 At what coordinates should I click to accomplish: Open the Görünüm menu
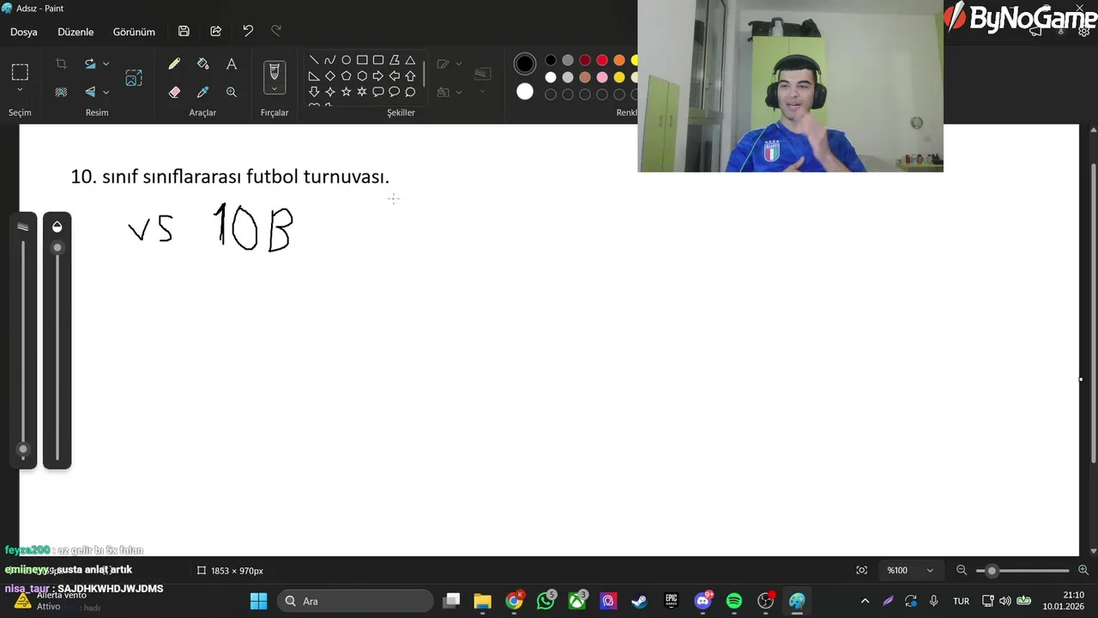pos(134,32)
